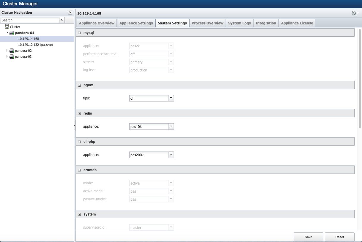Open the nginx fips dropdown
This screenshot has width=362, height=242.
tap(171, 98)
